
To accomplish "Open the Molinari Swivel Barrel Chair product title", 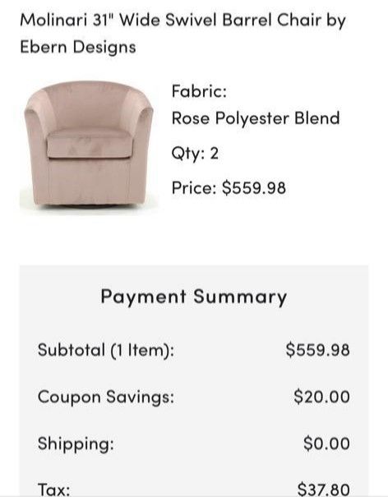I will 183,34.
